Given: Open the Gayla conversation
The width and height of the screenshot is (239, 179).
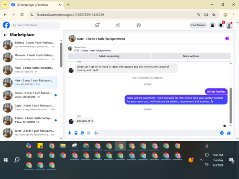Looking at the screenshot, I should tap(30, 107).
